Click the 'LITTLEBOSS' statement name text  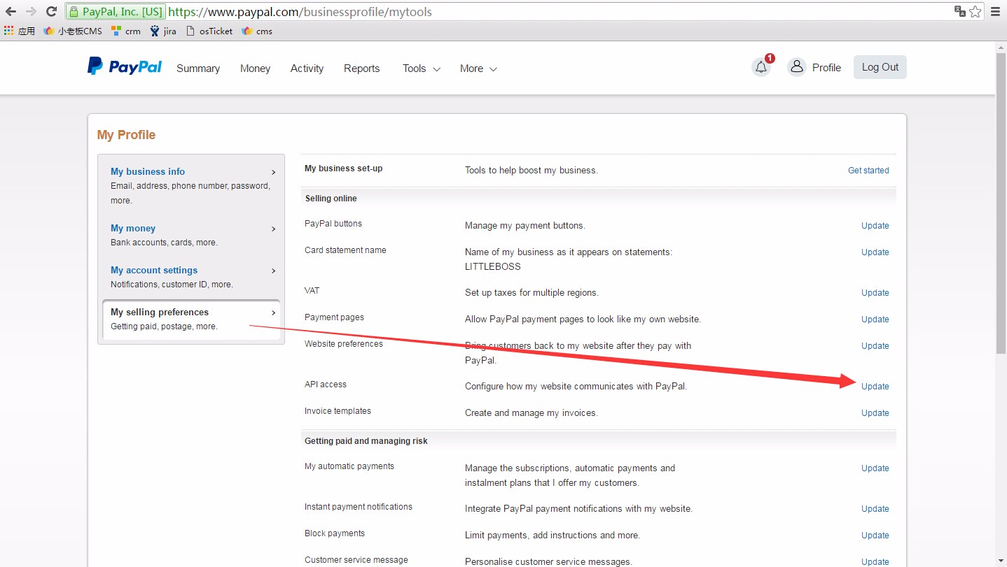click(x=493, y=266)
